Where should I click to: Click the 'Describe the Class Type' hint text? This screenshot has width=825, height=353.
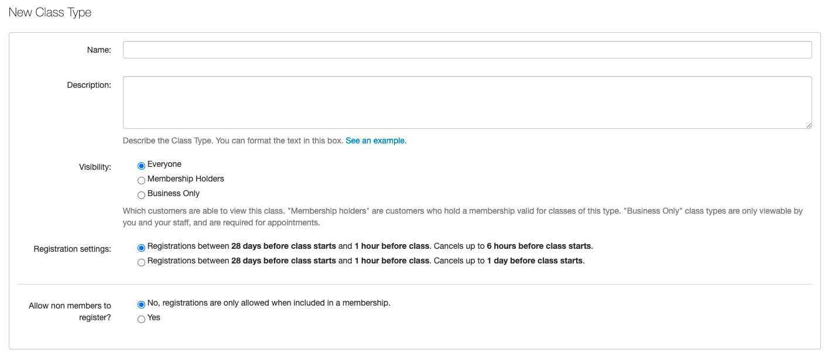[232, 141]
